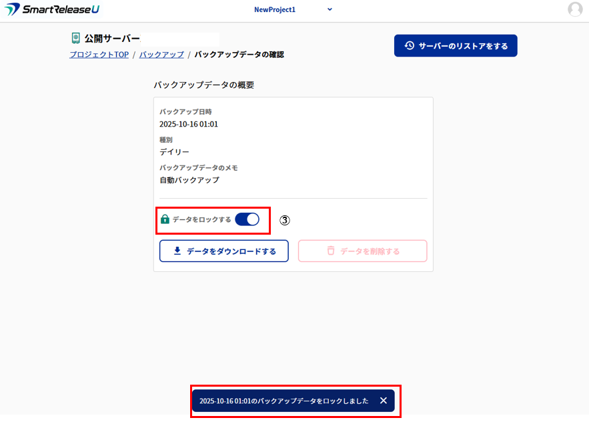Click the download arrow icon

pos(177,251)
